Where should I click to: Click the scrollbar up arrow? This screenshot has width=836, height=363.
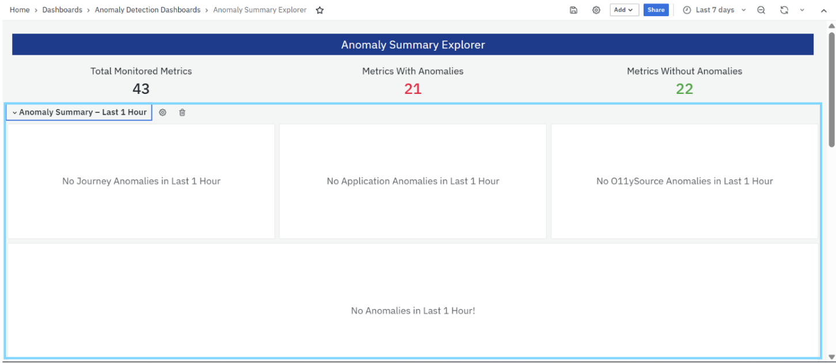click(831, 26)
